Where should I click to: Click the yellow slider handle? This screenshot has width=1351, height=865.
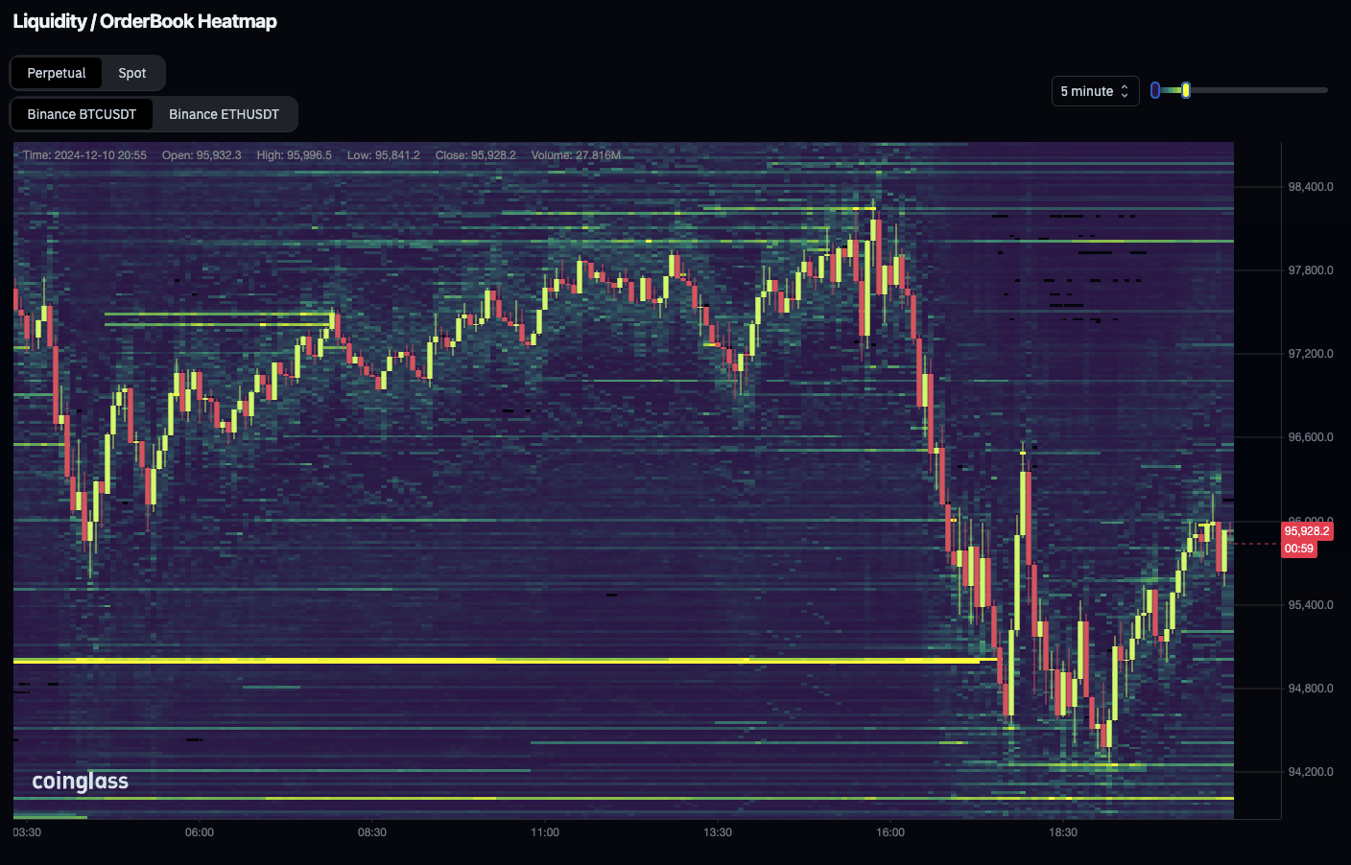click(1186, 90)
